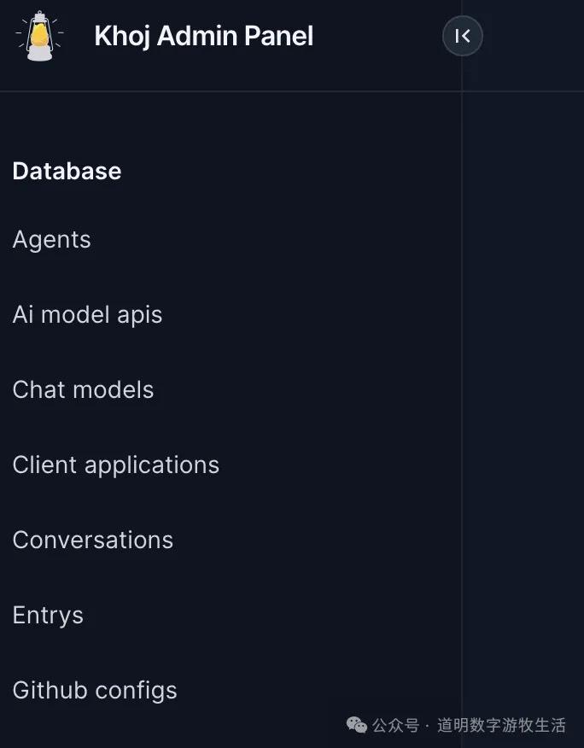Select the Conversations menu entry
This screenshot has width=584, height=748.
click(92, 541)
